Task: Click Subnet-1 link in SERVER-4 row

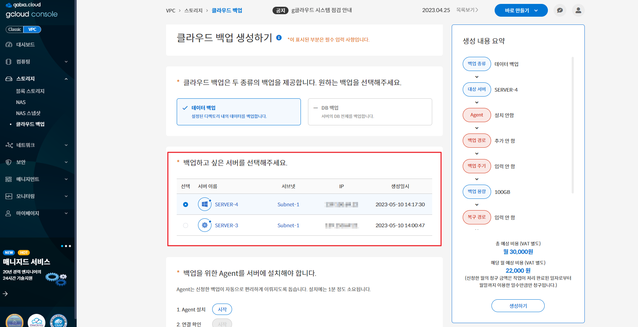Action: pos(288,205)
